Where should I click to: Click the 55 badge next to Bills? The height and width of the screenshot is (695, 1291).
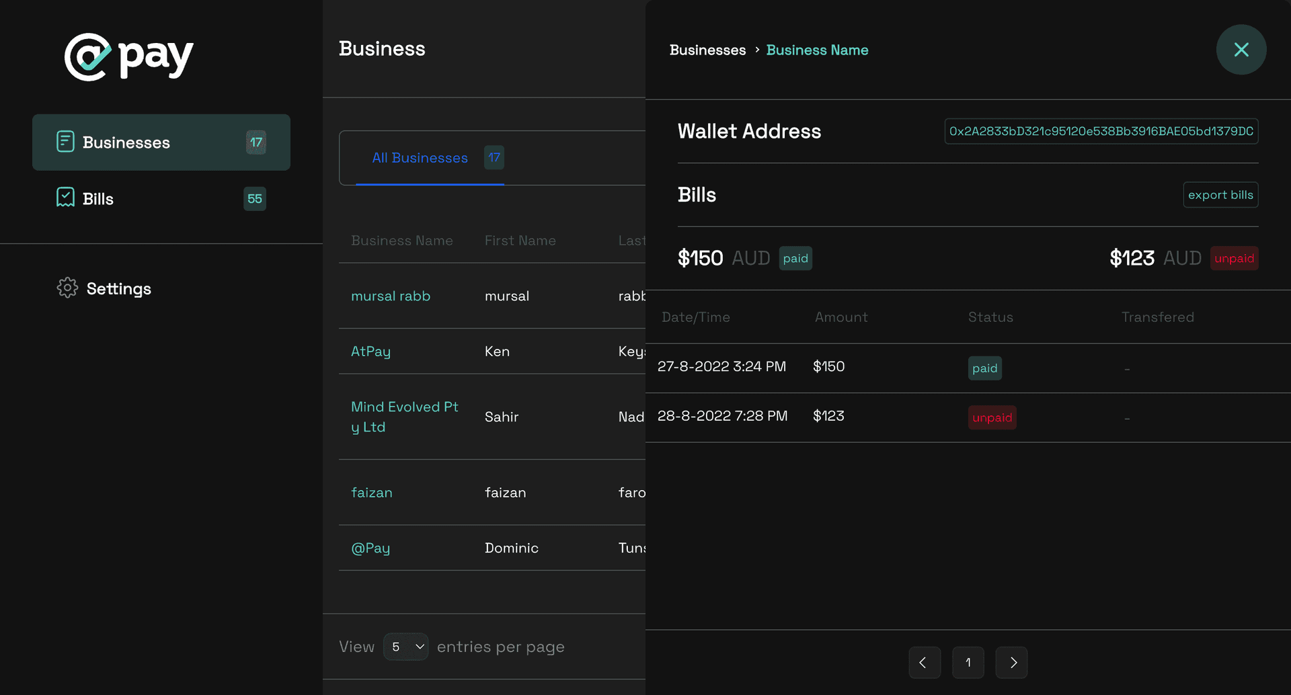point(255,198)
